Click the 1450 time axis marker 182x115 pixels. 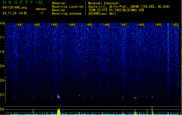point(175,25)
